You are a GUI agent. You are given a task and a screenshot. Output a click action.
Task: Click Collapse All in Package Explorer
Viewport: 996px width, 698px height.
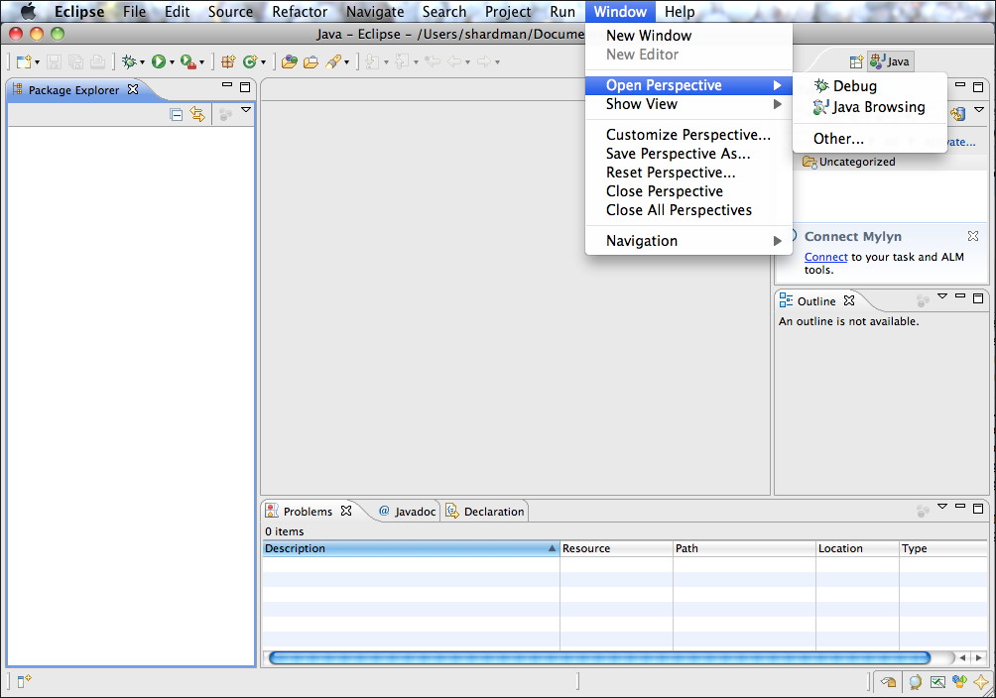[x=177, y=114]
